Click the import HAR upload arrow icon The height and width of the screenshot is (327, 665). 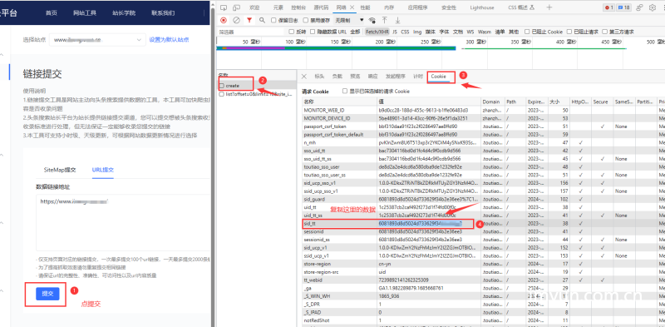click(x=385, y=20)
